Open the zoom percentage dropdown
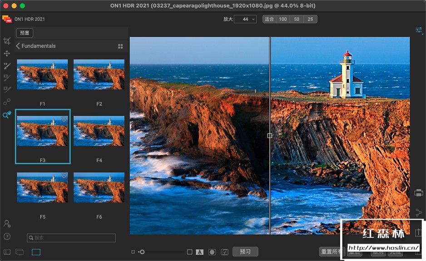426x261 pixels. tap(245, 19)
